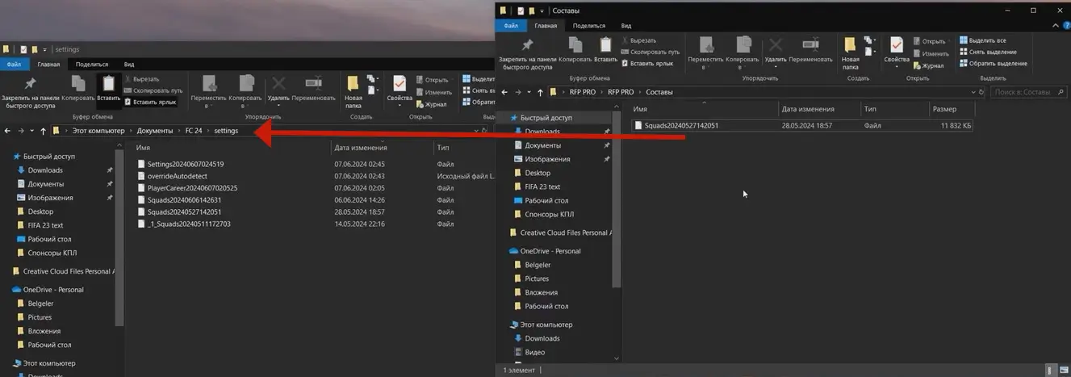Click Составы navigation pane scrollbar

(x=617, y=201)
